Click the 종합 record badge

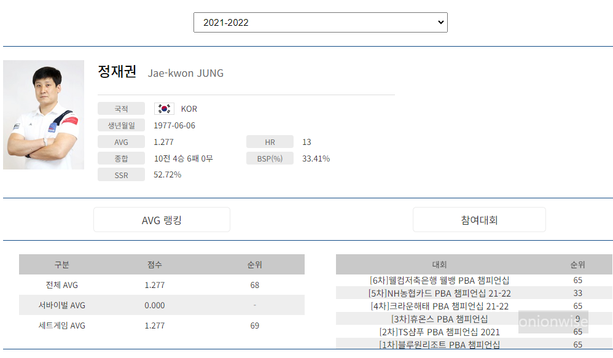[121, 158]
